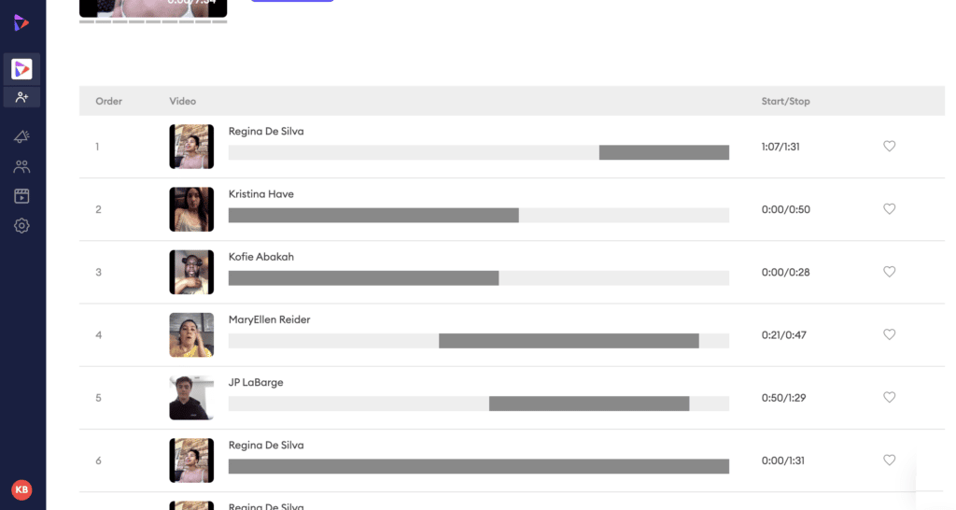The image size is (956, 510).
Task: Click the Start/Stop column header
Action: pos(785,101)
